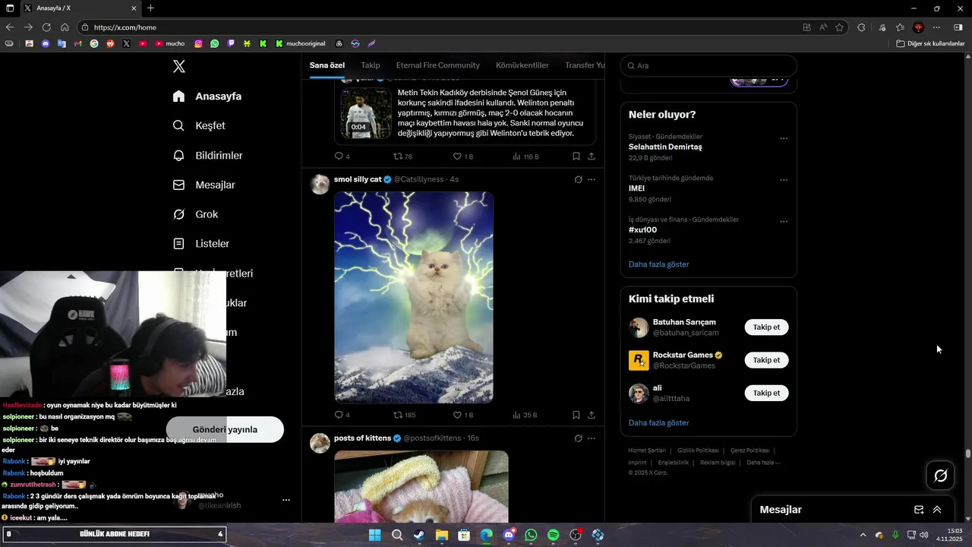Open Mesajlar in left sidebar
972x547 pixels.
pyautogui.click(x=204, y=185)
